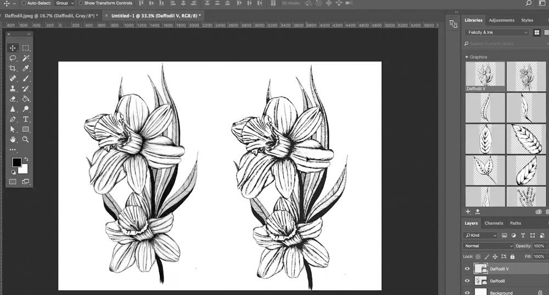Filter layers by type layers icon

click(x=523, y=236)
